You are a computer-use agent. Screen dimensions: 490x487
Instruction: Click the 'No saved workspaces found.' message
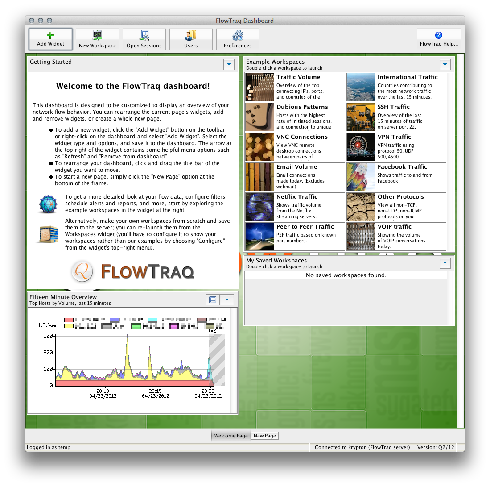[346, 275]
